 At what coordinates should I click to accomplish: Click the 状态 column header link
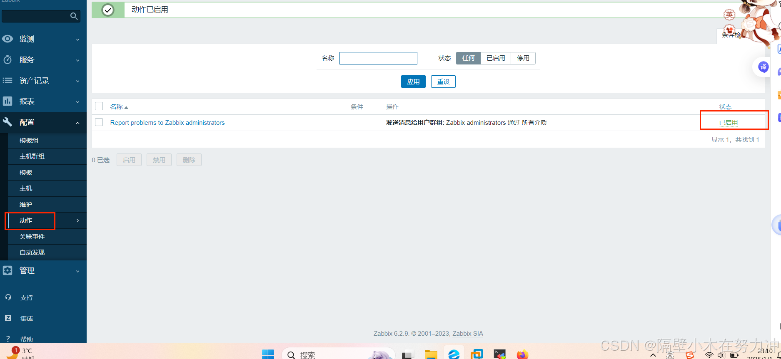pos(725,107)
